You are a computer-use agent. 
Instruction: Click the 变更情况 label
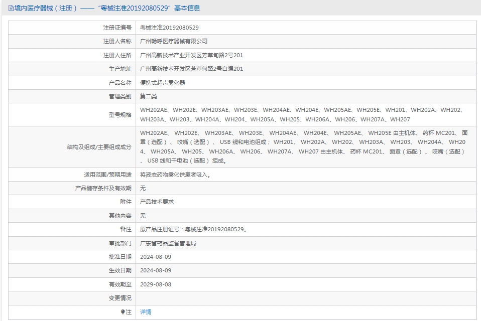click(120, 298)
